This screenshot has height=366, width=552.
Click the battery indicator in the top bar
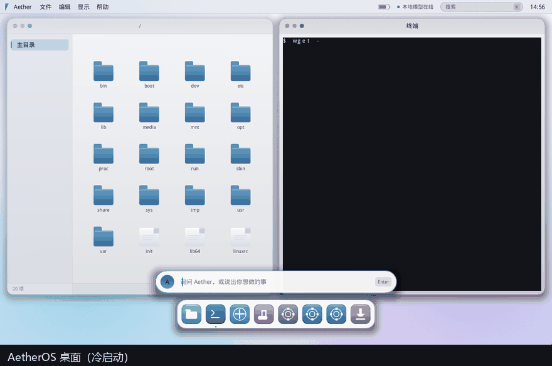pyautogui.click(x=384, y=7)
